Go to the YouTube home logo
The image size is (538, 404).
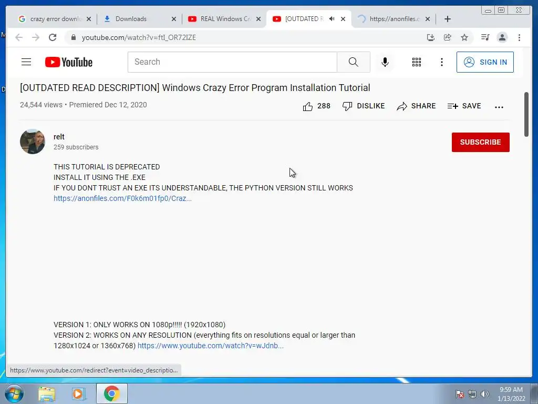tap(69, 62)
